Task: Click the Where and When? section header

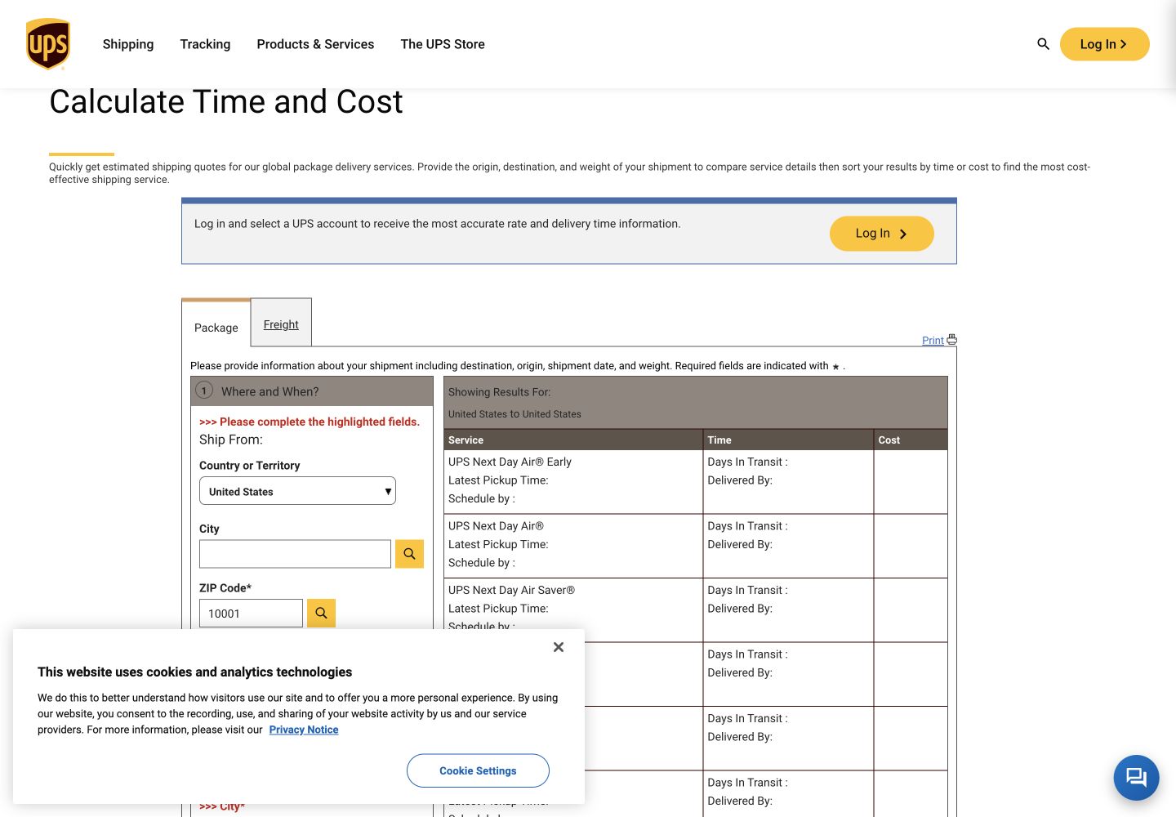Action: (x=312, y=391)
